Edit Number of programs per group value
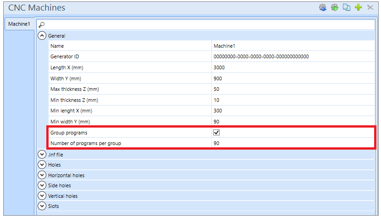This screenshot has height=218, width=381. [x=293, y=143]
